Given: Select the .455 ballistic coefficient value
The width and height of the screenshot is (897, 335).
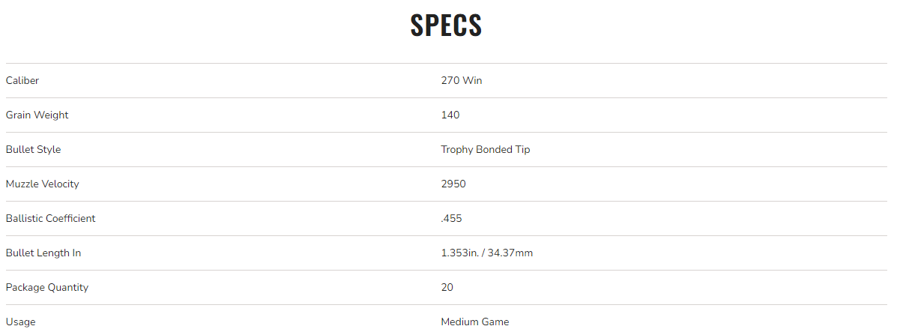Looking at the screenshot, I should coord(451,218).
